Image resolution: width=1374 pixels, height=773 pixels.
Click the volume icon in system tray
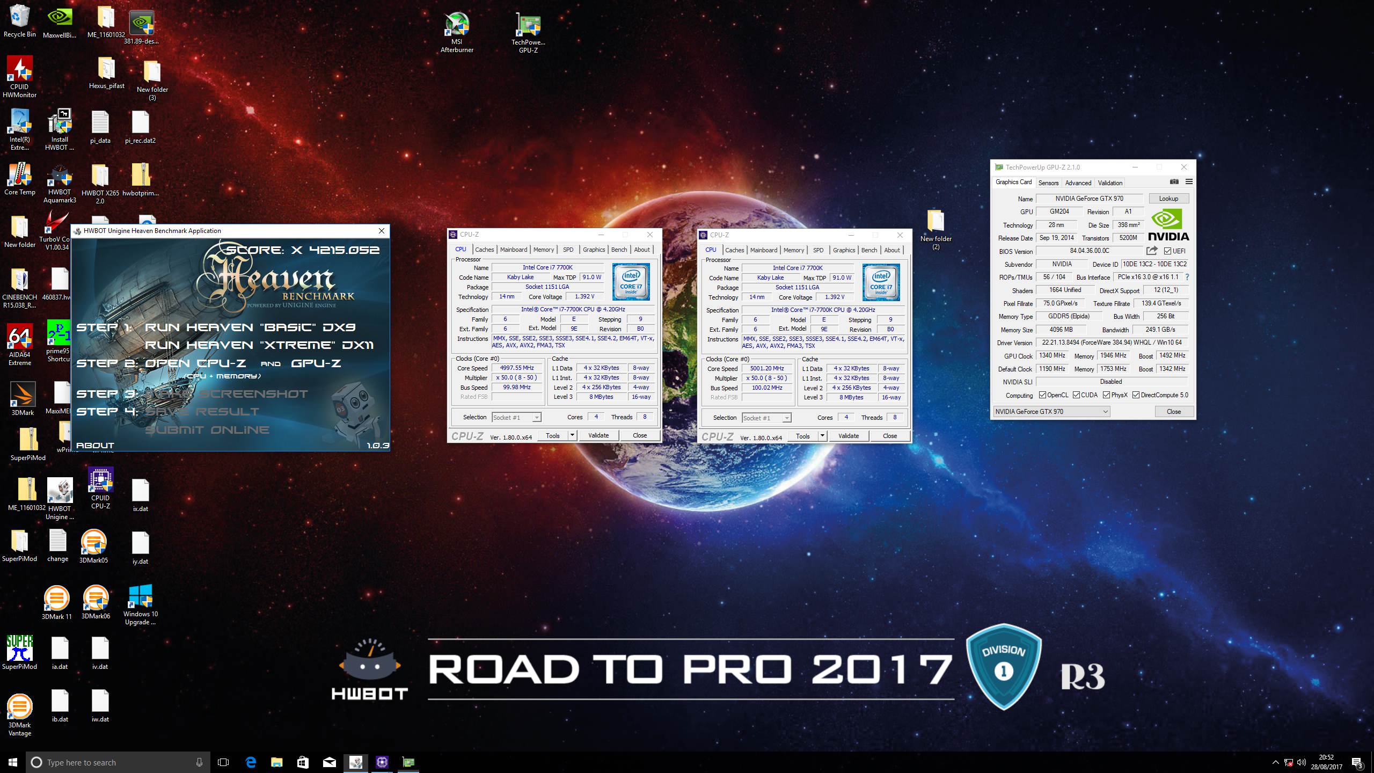pos(1301,762)
